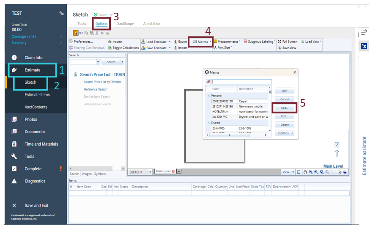Click the Load Template button
The image size is (373, 229).
tap(154, 41)
